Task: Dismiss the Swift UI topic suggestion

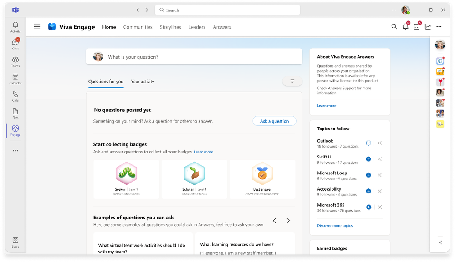Action: [x=379, y=159]
